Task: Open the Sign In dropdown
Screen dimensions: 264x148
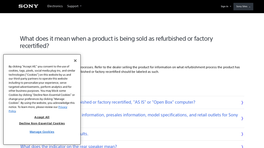Action: coord(226,6)
